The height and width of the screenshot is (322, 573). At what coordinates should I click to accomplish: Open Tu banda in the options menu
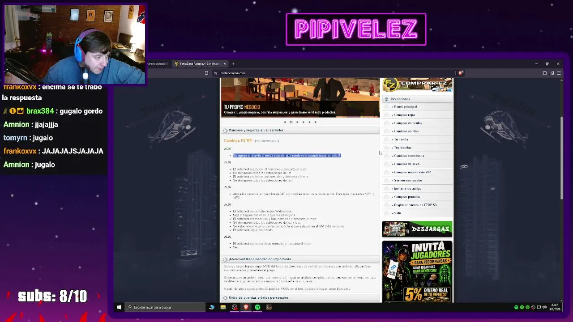pos(401,140)
